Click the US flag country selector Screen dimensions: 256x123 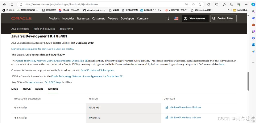click(176, 19)
